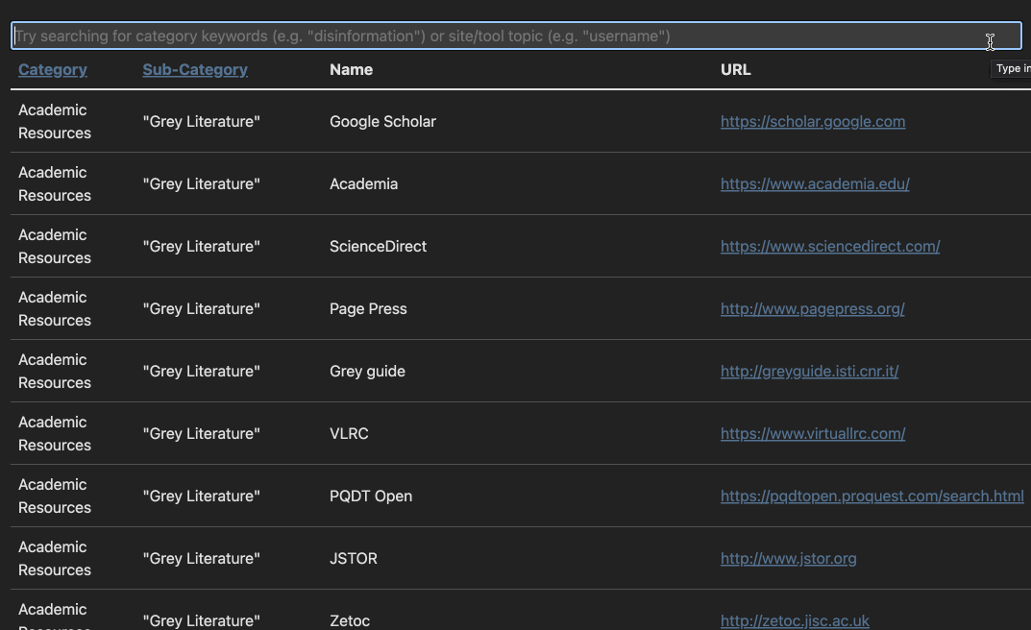Select the Academia name cell
Screen dimensions: 1031x630
[x=363, y=184]
